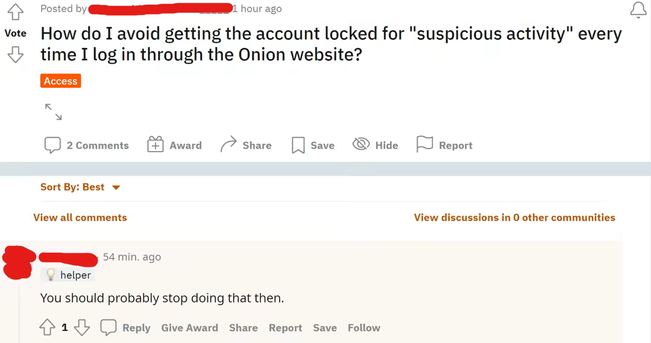Open the 2 Comments section
This screenshot has height=343, width=651.
tap(87, 145)
